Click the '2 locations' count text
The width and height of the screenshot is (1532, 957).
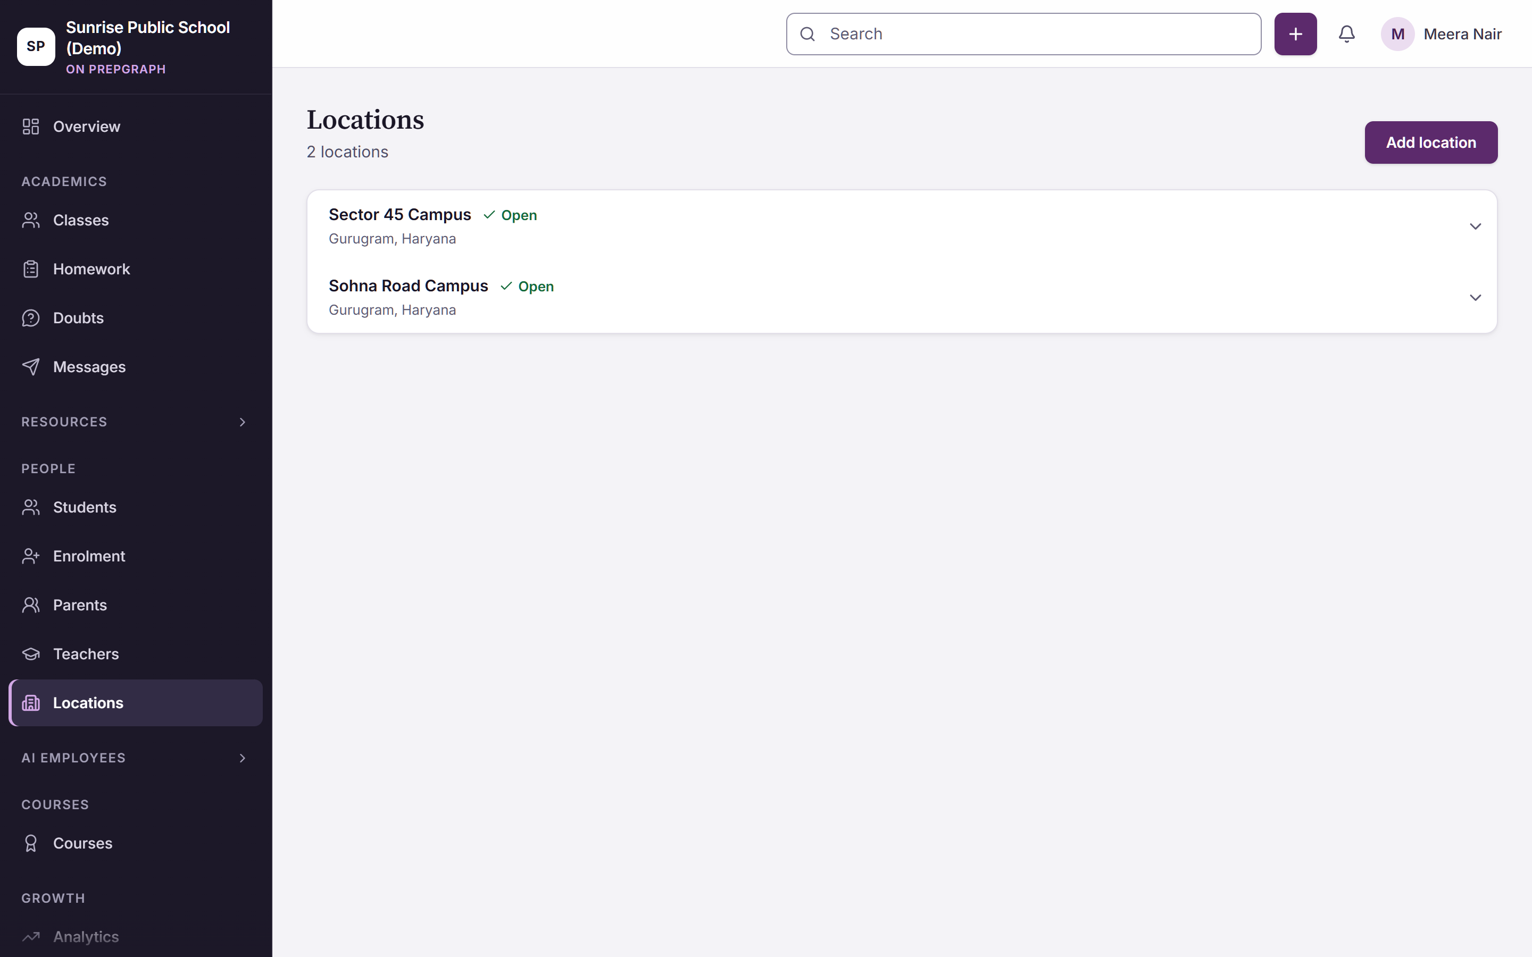click(347, 152)
